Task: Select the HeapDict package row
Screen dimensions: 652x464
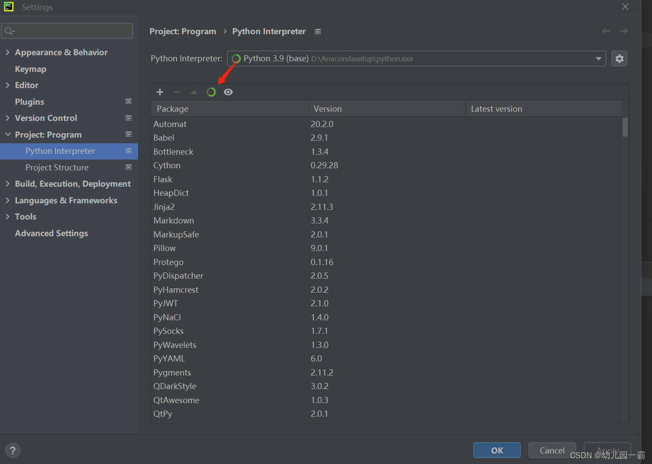Action: click(x=386, y=193)
